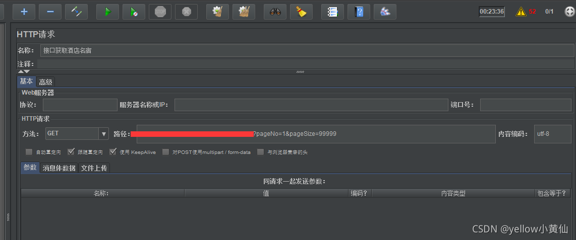Start the test with green play icon
576x240 pixels.
tap(107, 12)
